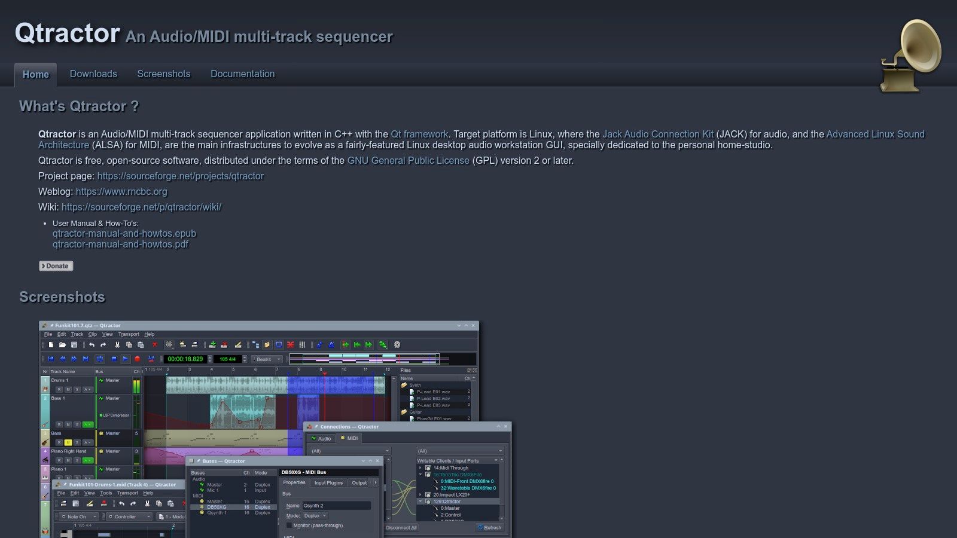Click the Paste toolbar icon
957x538 pixels.
coord(141,346)
